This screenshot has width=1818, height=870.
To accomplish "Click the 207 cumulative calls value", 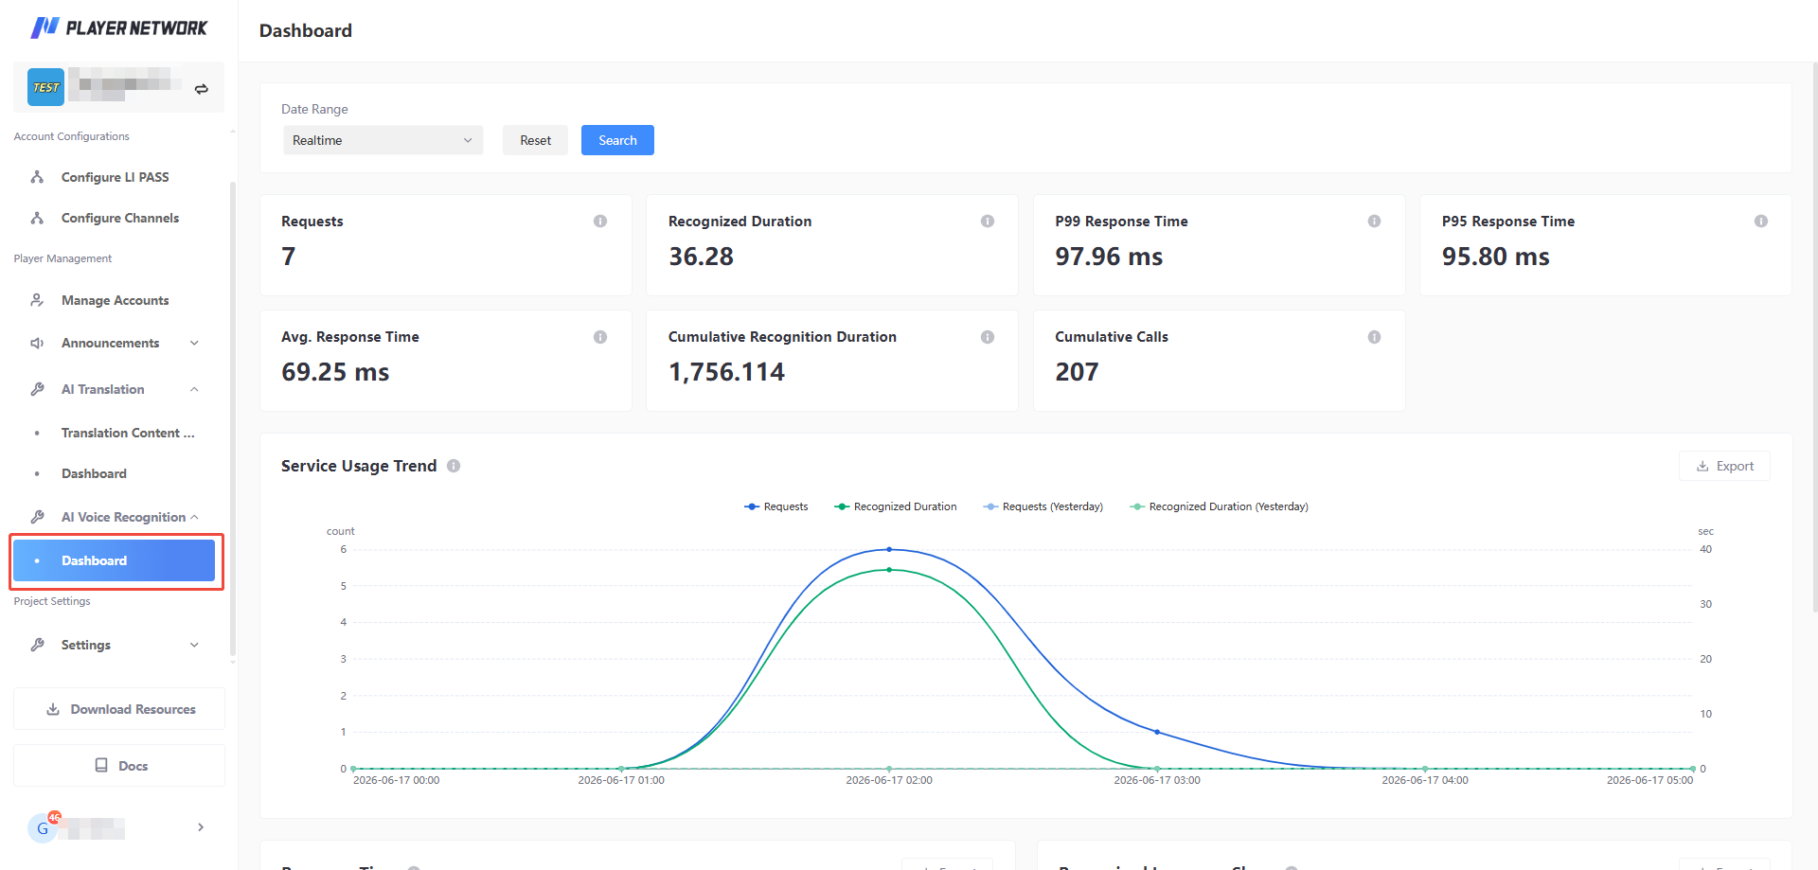I will [1077, 372].
